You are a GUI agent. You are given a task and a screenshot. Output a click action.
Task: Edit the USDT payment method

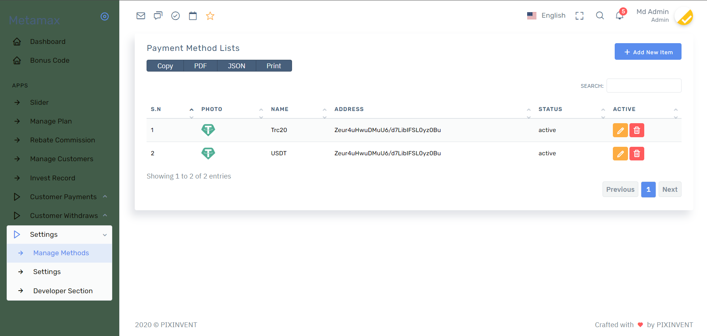pos(620,153)
